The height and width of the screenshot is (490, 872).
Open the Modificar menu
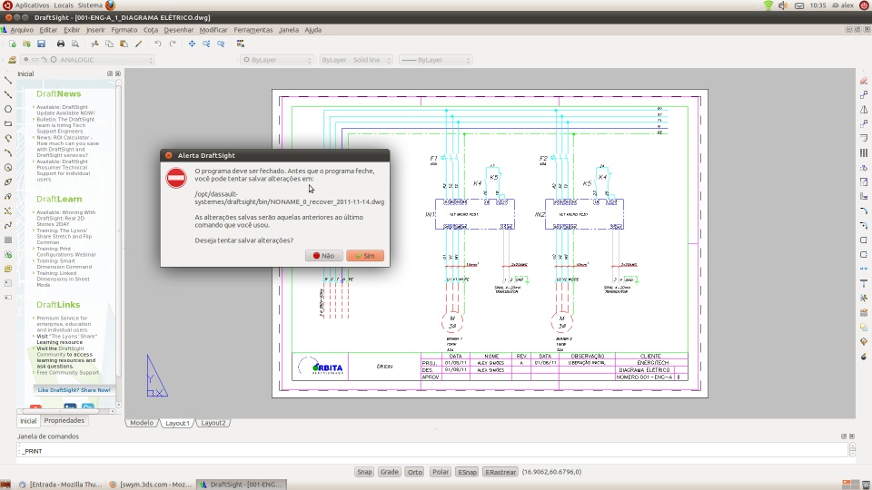click(x=213, y=30)
